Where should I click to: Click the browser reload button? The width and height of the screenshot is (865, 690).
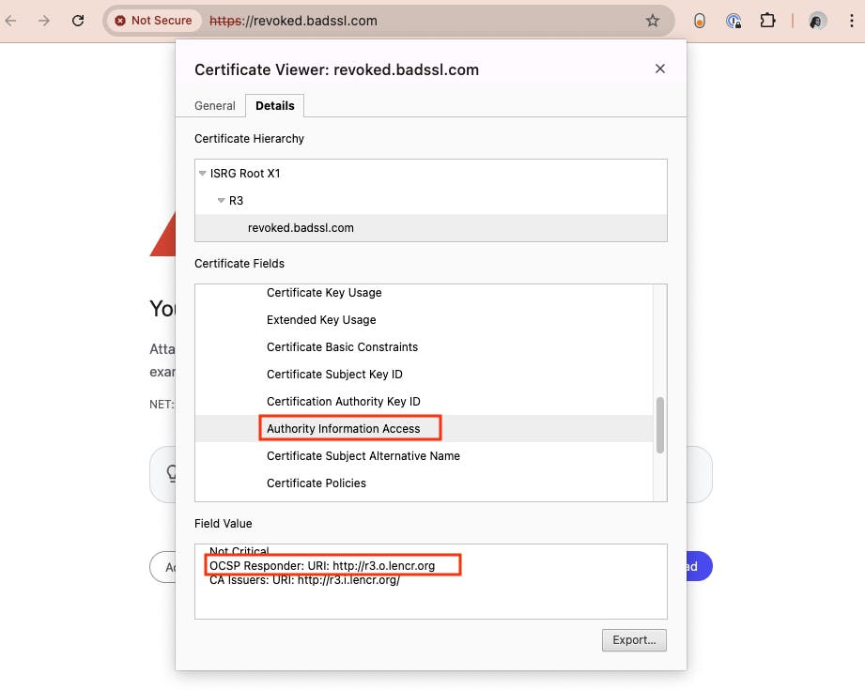point(78,21)
